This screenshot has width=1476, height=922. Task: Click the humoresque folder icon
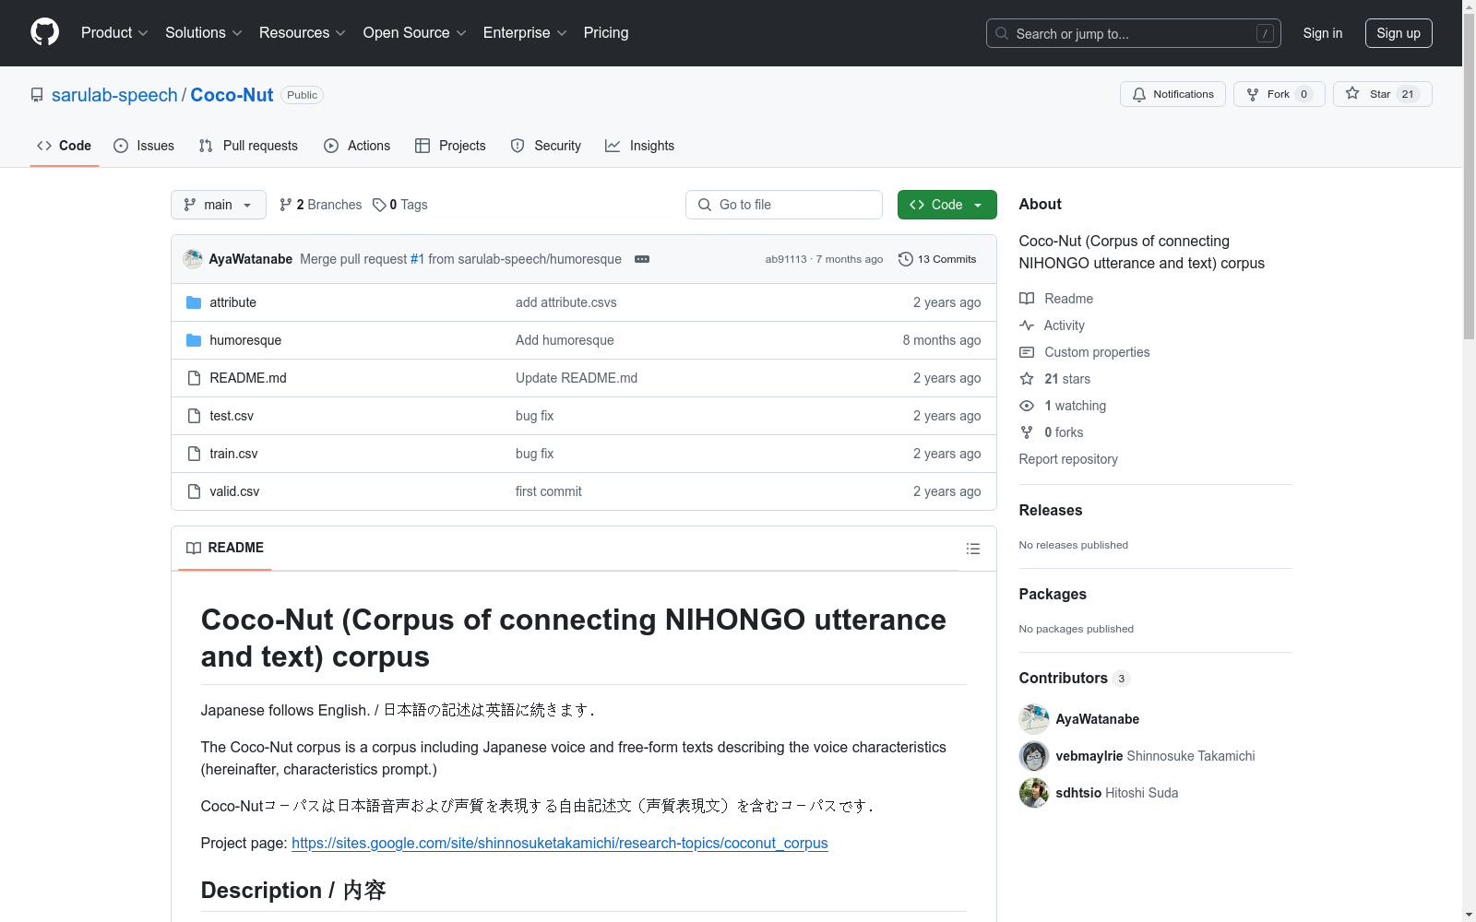pos(194,340)
